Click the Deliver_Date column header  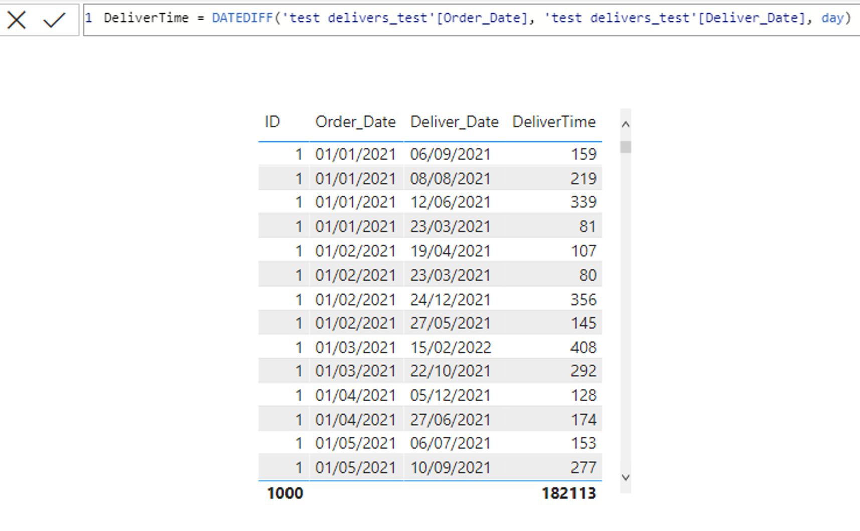click(454, 122)
